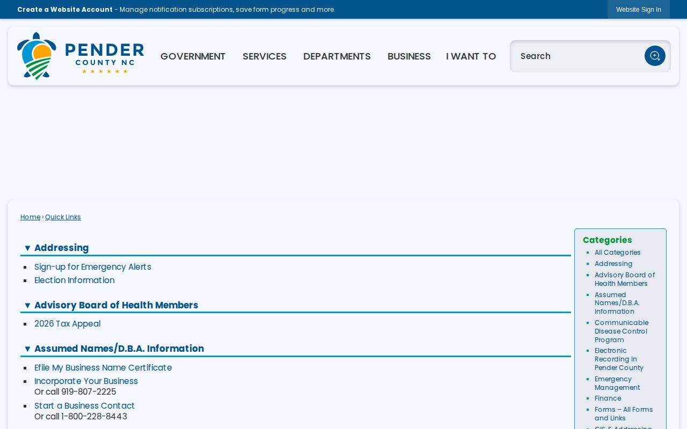Open Start a Business Contact link
The height and width of the screenshot is (429, 687).
pyautogui.click(x=85, y=406)
